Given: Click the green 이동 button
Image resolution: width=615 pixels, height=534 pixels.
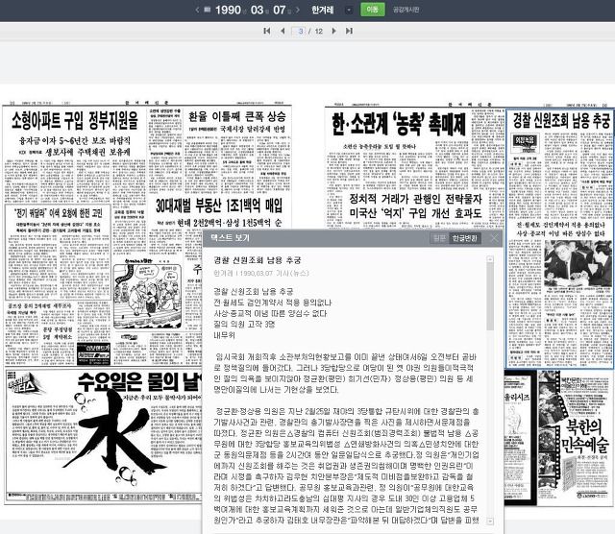Looking at the screenshot, I should click(372, 10).
